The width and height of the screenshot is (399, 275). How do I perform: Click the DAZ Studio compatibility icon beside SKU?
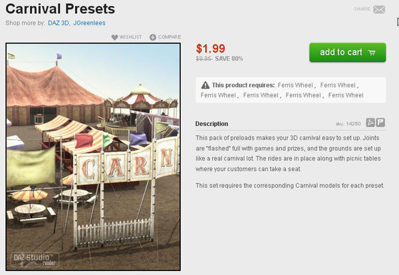[x=370, y=123]
